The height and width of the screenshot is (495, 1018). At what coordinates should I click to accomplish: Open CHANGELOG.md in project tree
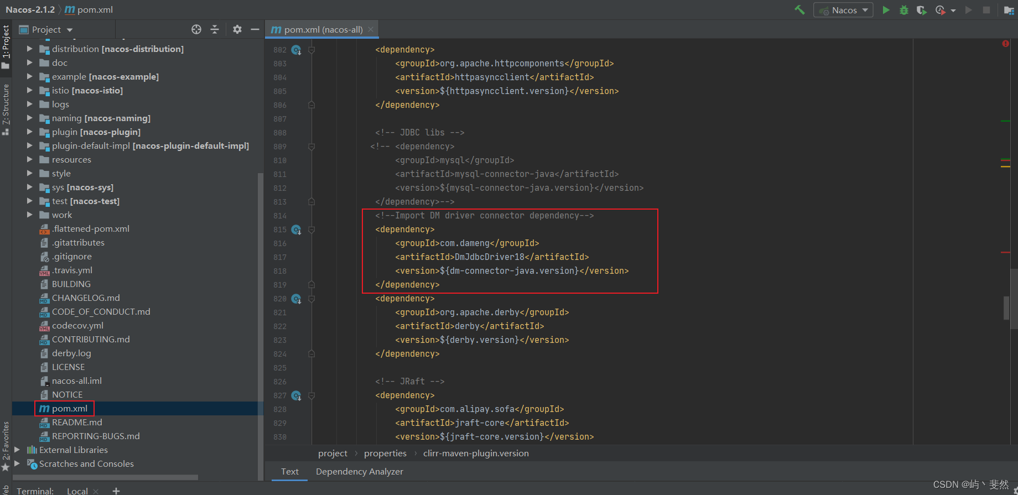coord(80,298)
